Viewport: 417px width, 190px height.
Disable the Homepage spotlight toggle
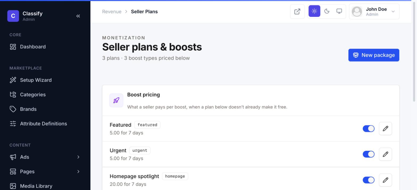pos(369,180)
